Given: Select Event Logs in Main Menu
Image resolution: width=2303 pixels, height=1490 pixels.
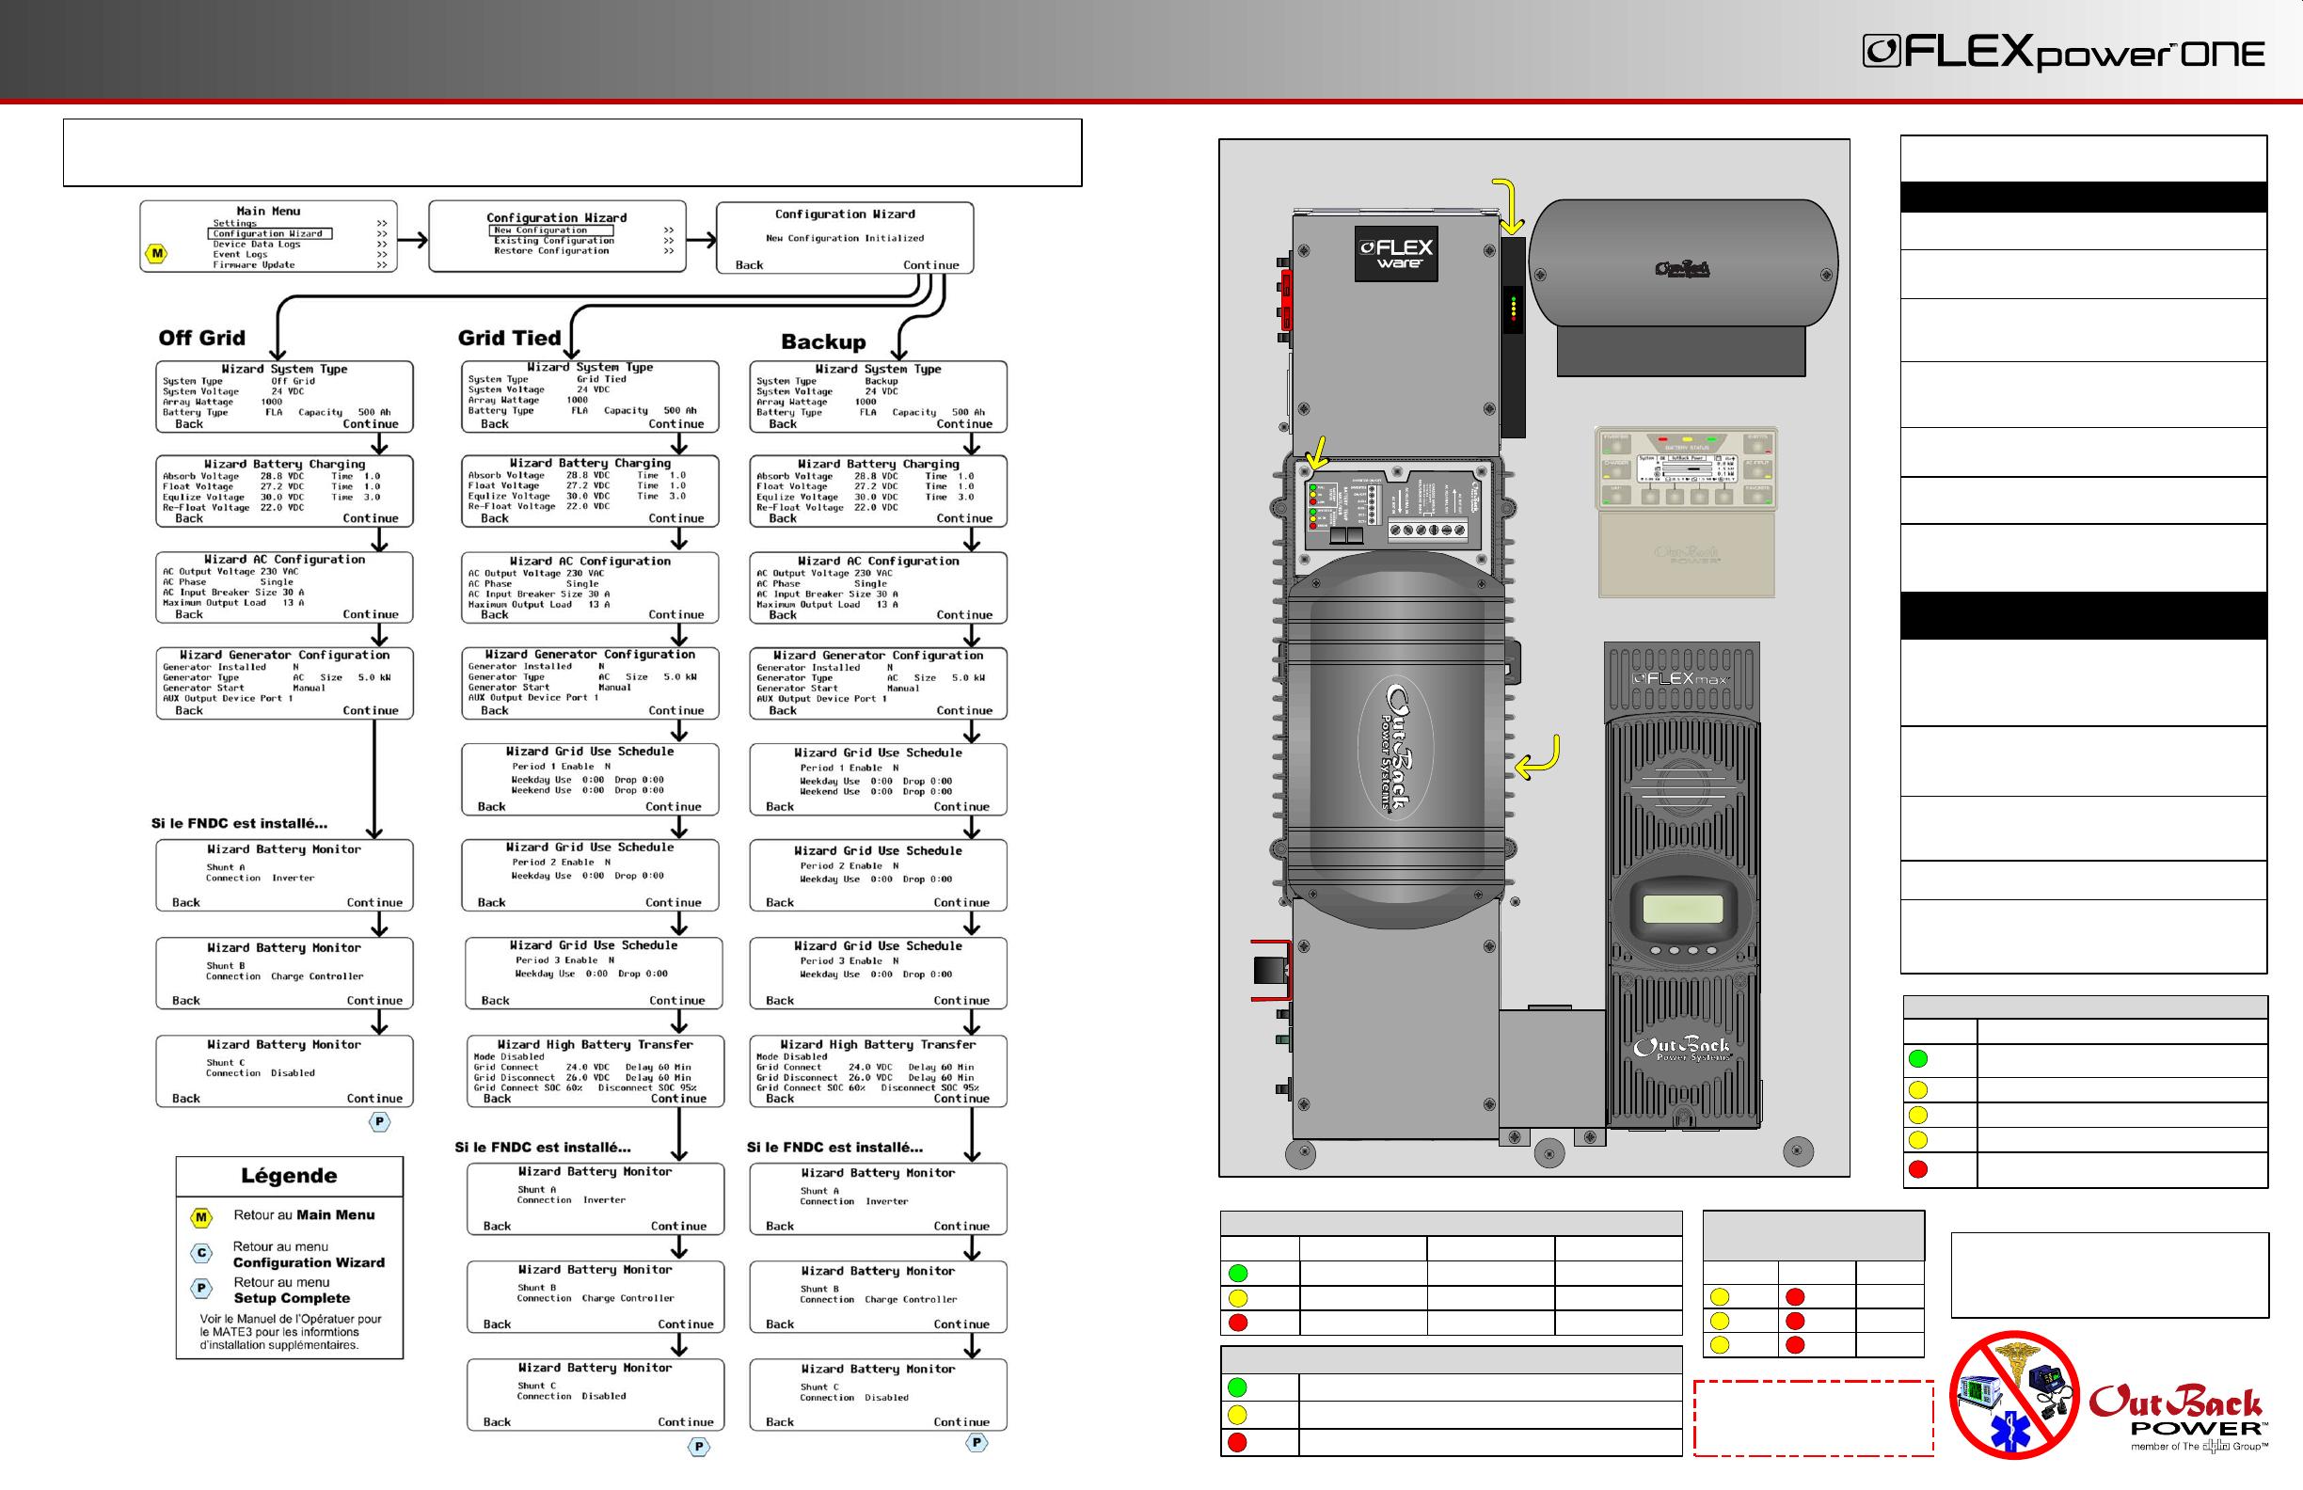Looking at the screenshot, I should tap(241, 255).
